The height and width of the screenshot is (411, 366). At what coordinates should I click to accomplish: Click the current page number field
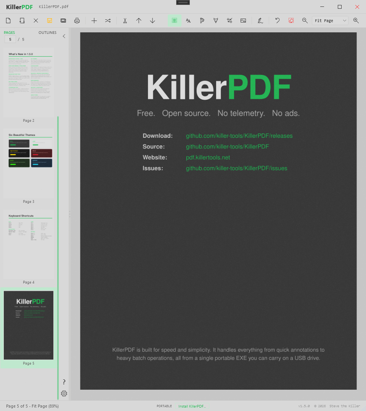10,39
